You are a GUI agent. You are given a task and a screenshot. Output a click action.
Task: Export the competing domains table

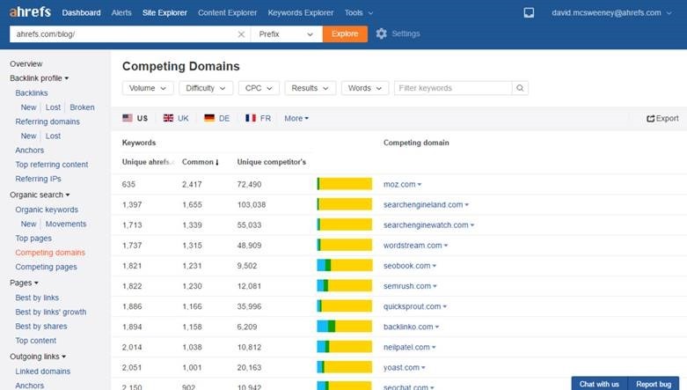662,118
